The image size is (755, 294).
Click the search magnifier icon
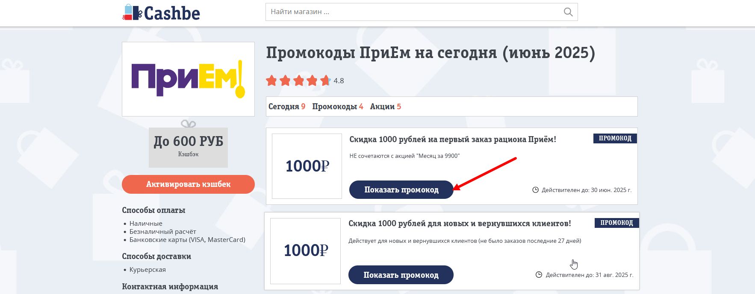click(x=568, y=12)
